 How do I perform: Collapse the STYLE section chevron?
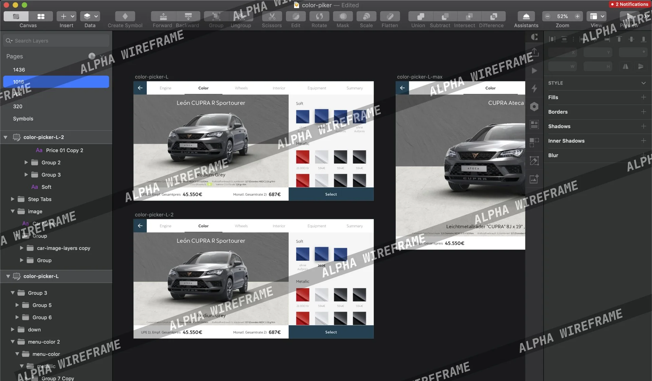[x=643, y=83]
